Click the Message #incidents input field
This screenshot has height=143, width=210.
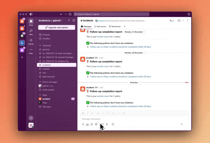pyautogui.click(x=135, y=119)
